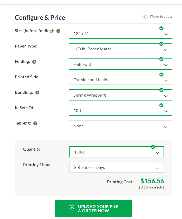Viewport: 182px width, 219px height.
Task: Change Printing Time from 3 Business Days
Action: click(x=117, y=168)
